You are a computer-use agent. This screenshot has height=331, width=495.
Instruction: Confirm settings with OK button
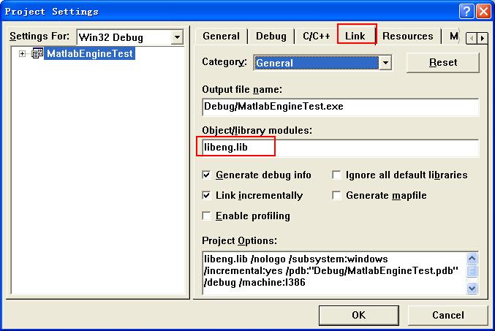pos(358,315)
